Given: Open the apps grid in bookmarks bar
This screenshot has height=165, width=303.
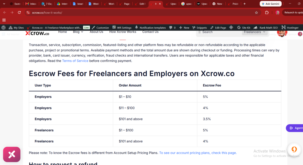Looking at the screenshot, I should point(4,20).
